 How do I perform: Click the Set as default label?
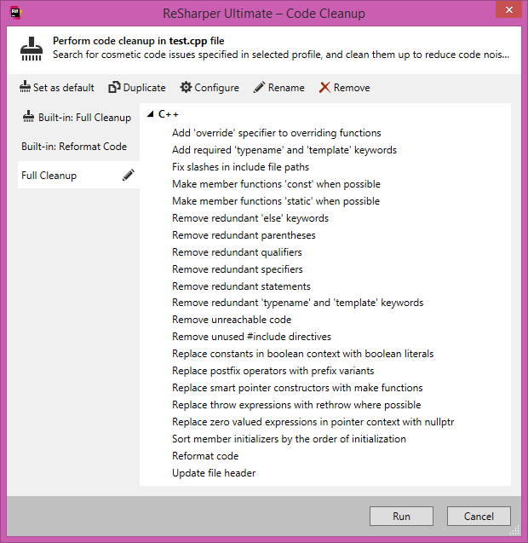[x=64, y=88]
